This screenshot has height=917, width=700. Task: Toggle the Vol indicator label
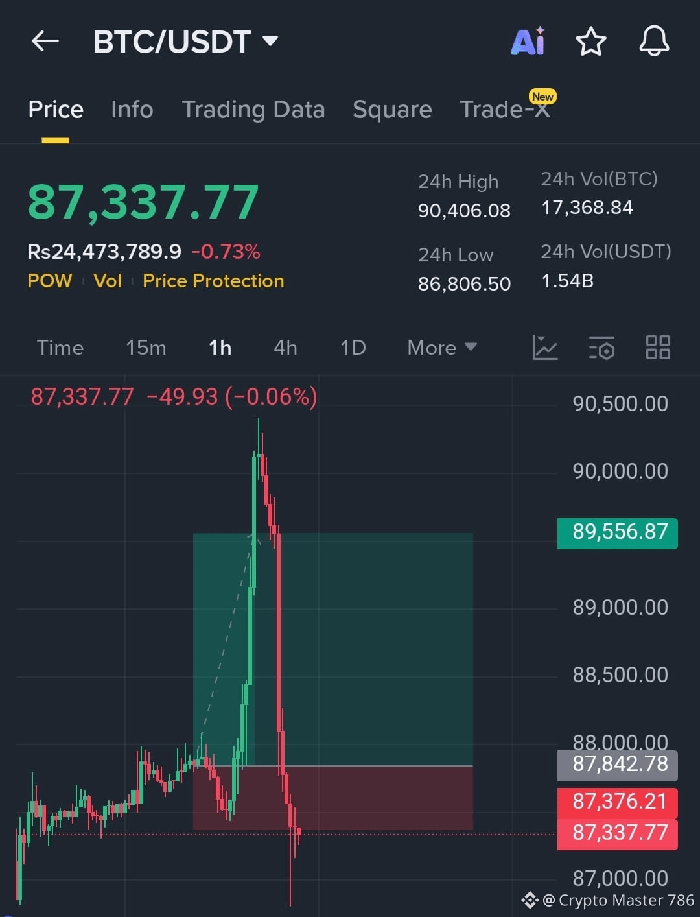click(x=108, y=281)
